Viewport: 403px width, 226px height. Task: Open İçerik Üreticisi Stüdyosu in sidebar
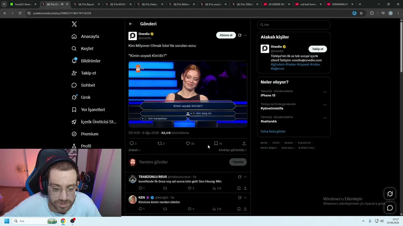(x=94, y=122)
